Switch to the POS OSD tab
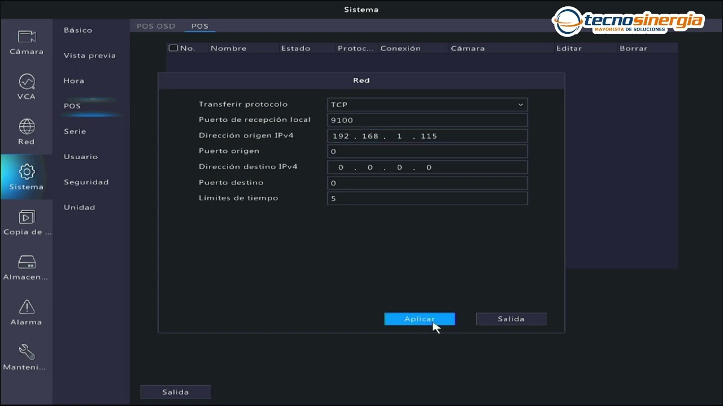Screen dimensions: 723x406 click(156, 26)
